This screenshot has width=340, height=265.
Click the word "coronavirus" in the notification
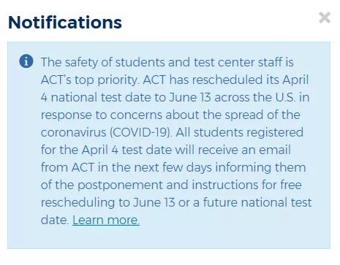click(73, 133)
